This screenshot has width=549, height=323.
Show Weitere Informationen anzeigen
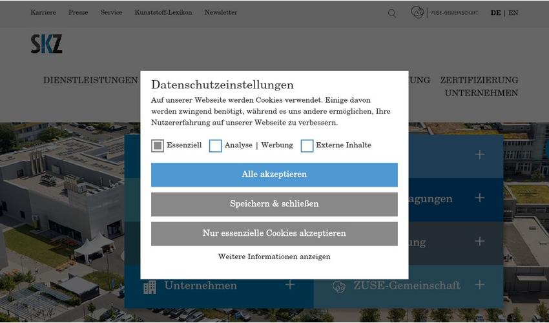[274, 256]
